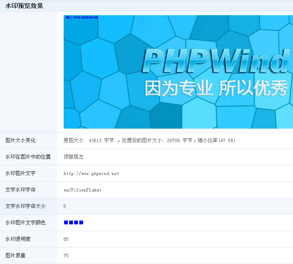Click the original and processed image size text
This screenshot has width=293, height=264.
(149, 140)
